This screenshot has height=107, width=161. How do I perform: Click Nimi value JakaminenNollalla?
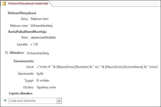click(43, 38)
